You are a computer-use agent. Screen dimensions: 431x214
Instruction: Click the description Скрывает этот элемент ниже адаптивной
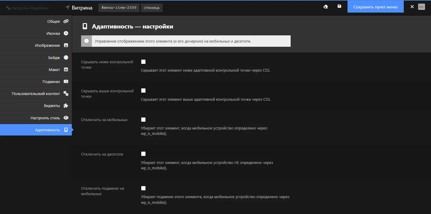(206, 71)
